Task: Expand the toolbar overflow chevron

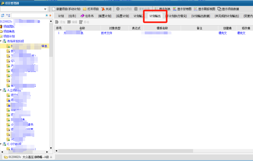Action: point(45,9)
